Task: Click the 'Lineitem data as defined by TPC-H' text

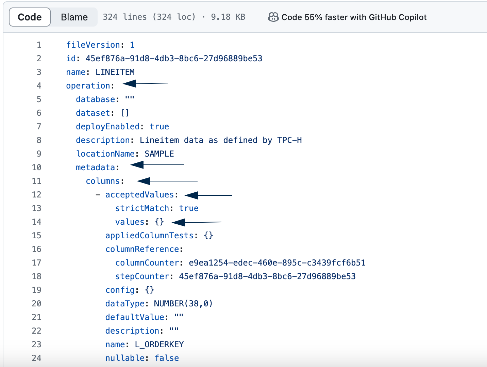Action: (221, 140)
